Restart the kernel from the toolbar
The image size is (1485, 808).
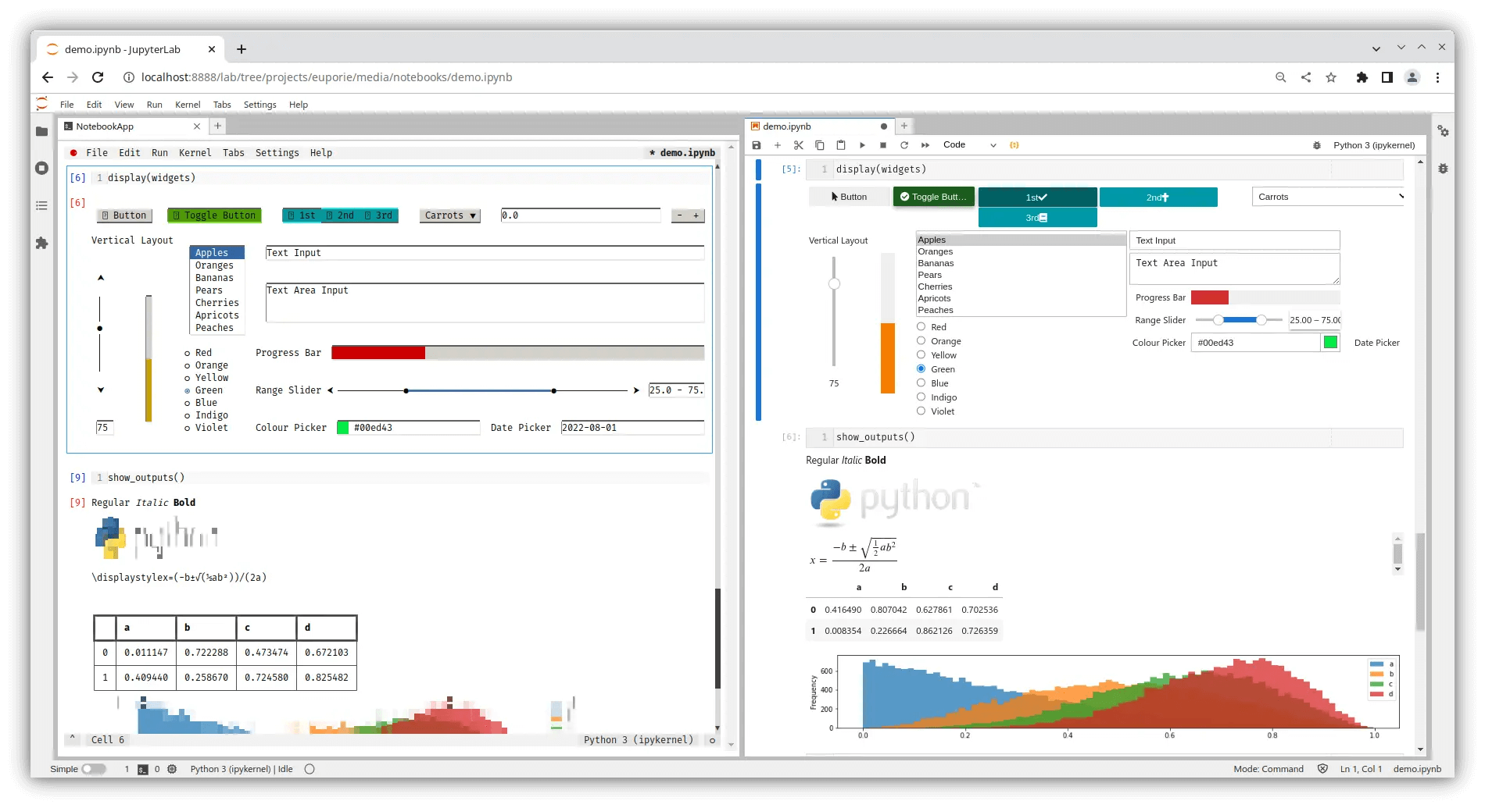click(x=904, y=145)
